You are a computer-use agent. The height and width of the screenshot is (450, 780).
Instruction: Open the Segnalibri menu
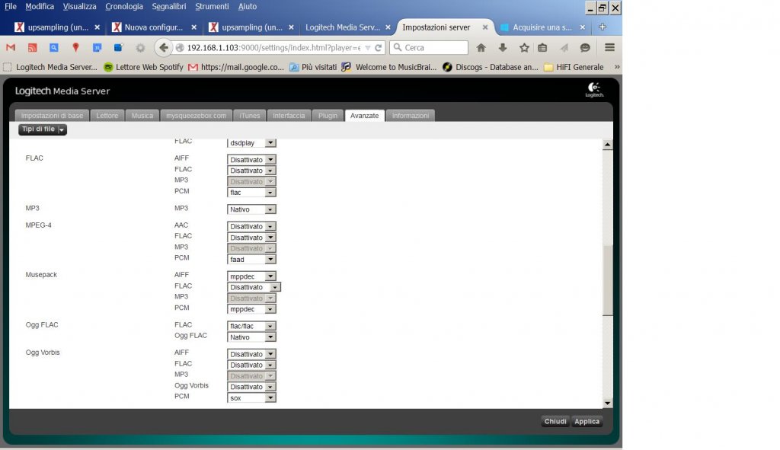click(x=168, y=6)
